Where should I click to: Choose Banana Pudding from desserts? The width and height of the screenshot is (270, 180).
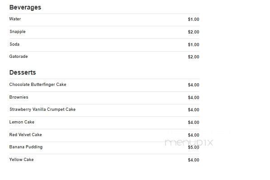tap(26, 147)
